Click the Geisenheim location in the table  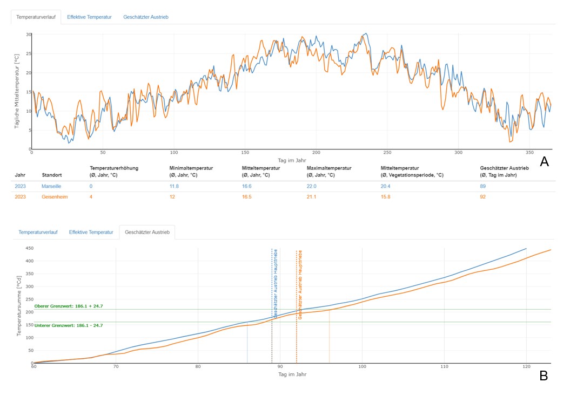click(55, 197)
